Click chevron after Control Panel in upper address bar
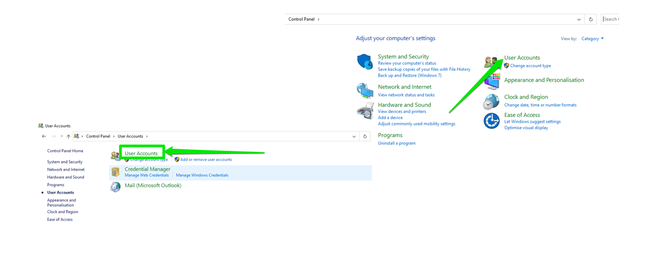647x273 pixels. (x=319, y=19)
